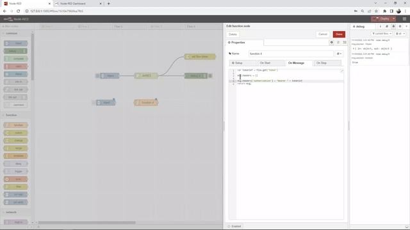410x230 pixels.
Task: Click the red Done button
Action: [x=339, y=34]
